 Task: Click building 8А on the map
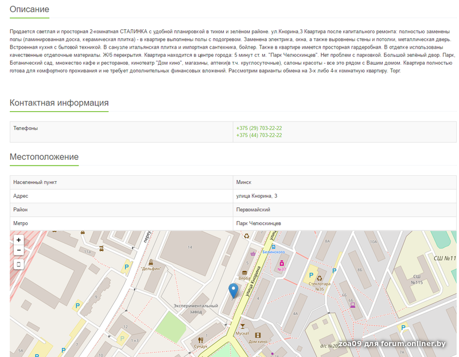point(327,241)
